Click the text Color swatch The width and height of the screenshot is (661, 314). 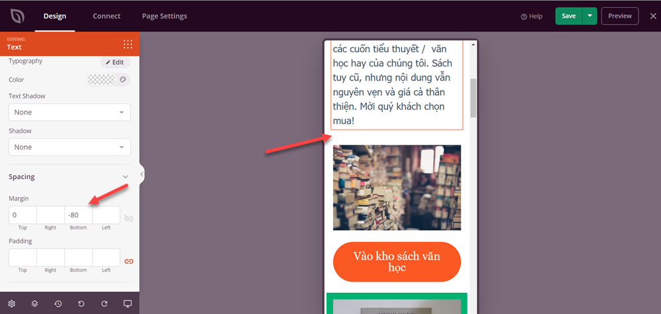point(101,80)
